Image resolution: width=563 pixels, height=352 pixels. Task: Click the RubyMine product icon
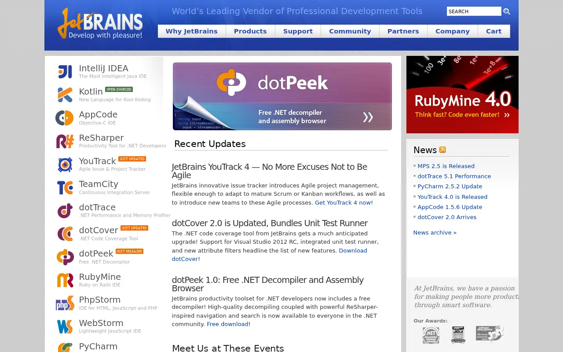pyautogui.click(x=65, y=280)
